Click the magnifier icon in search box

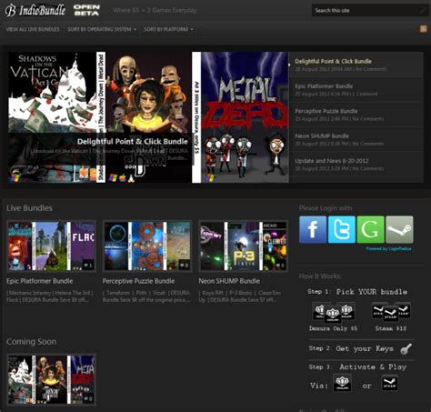point(423,10)
